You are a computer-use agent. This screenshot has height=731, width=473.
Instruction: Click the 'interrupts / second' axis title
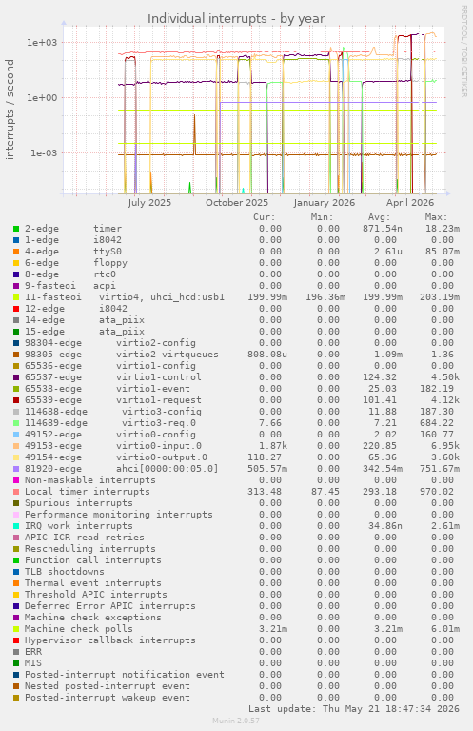pyautogui.click(x=10, y=110)
